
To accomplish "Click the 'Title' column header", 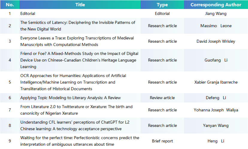I will pyautogui.click(x=80, y=4).
